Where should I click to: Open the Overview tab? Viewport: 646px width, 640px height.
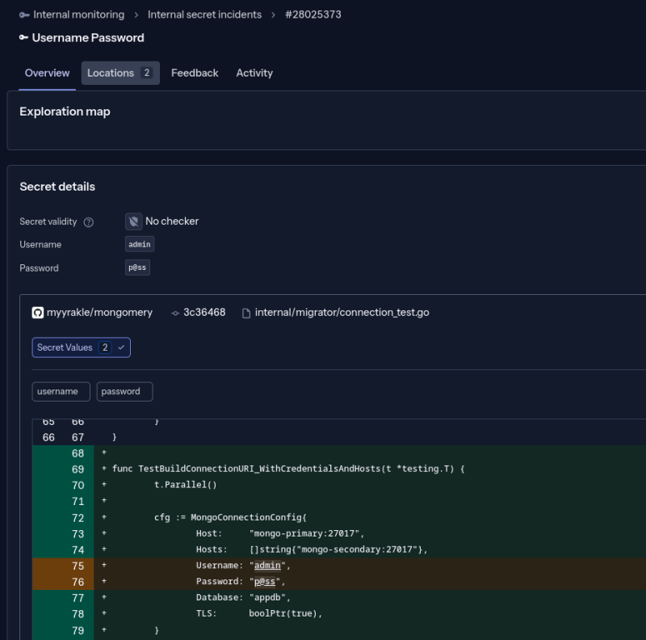pyautogui.click(x=47, y=74)
